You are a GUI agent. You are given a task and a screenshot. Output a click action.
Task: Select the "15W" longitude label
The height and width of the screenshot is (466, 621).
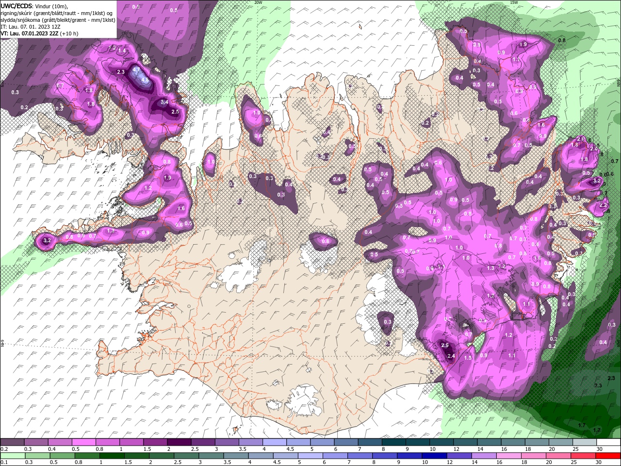tap(513, 2)
